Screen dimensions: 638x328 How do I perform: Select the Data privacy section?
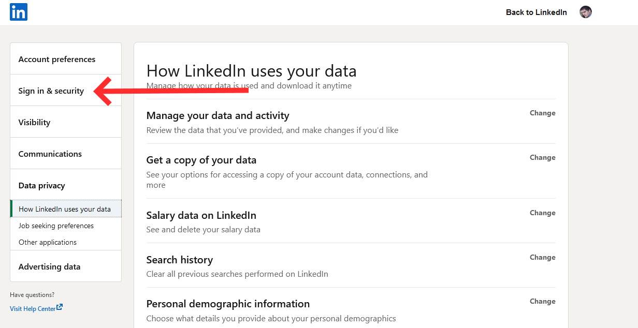[41, 185]
